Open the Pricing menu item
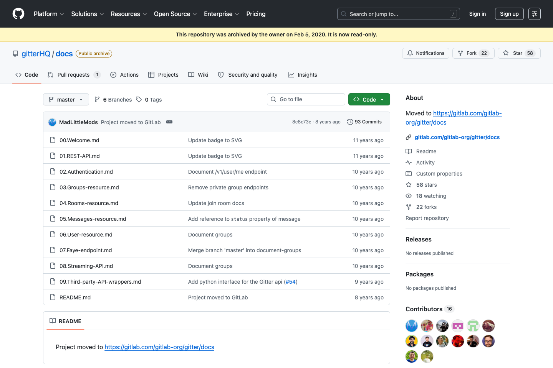553x368 pixels. coord(256,14)
